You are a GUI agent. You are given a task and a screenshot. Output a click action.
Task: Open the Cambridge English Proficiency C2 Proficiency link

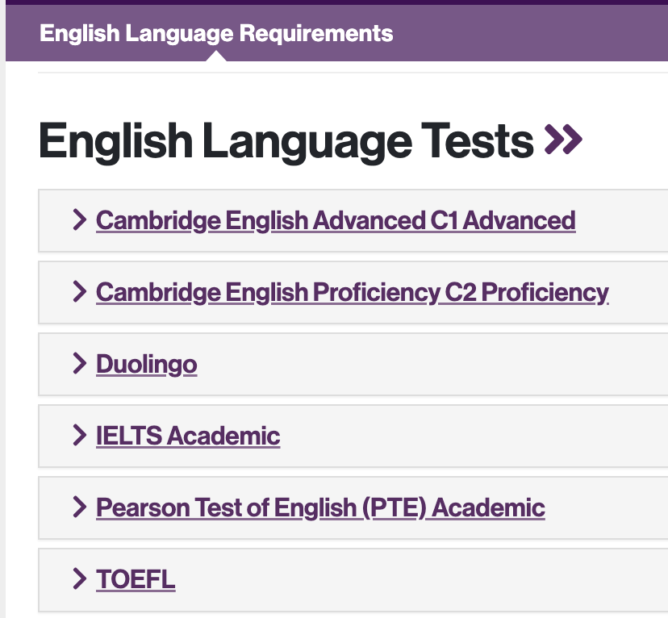(352, 292)
